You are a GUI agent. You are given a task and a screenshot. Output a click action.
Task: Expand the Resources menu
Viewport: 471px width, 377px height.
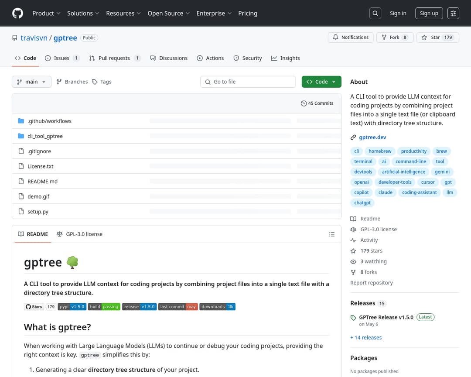tap(123, 13)
